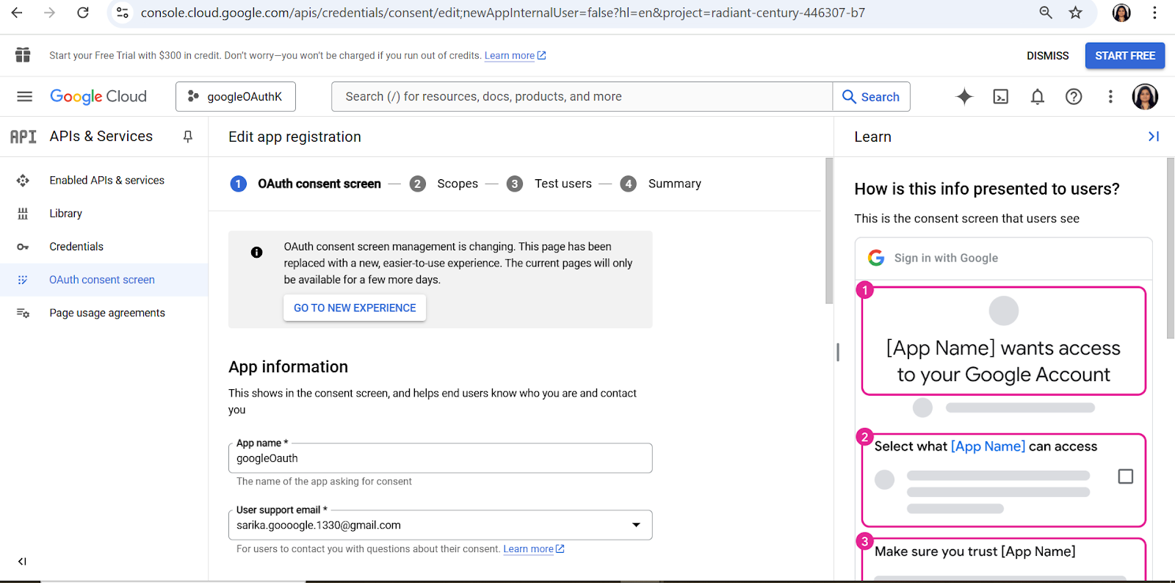Click the Credentials key icon
The height and width of the screenshot is (583, 1175).
(23, 247)
